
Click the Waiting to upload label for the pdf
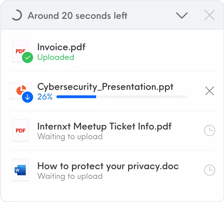(x=70, y=137)
